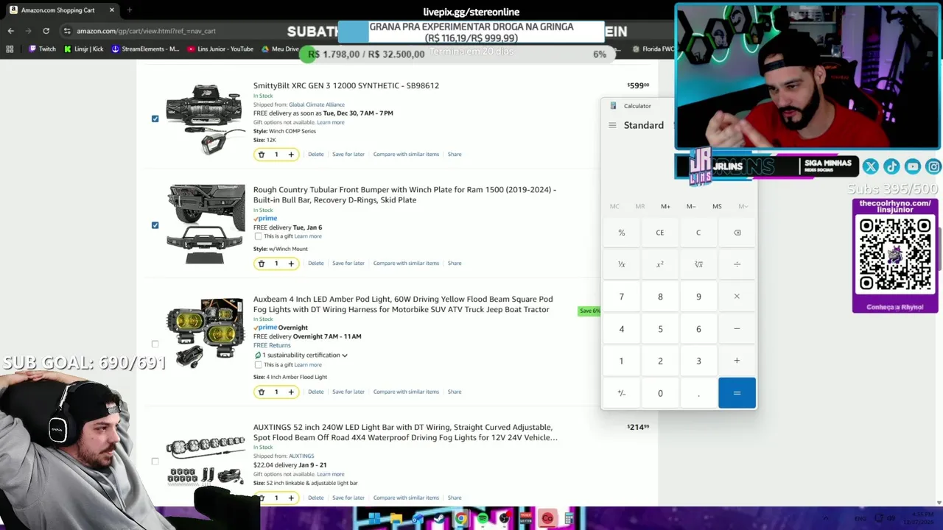943x530 pixels.
Task: Click the divide key in Calculator
Action: pyautogui.click(x=737, y=264)
